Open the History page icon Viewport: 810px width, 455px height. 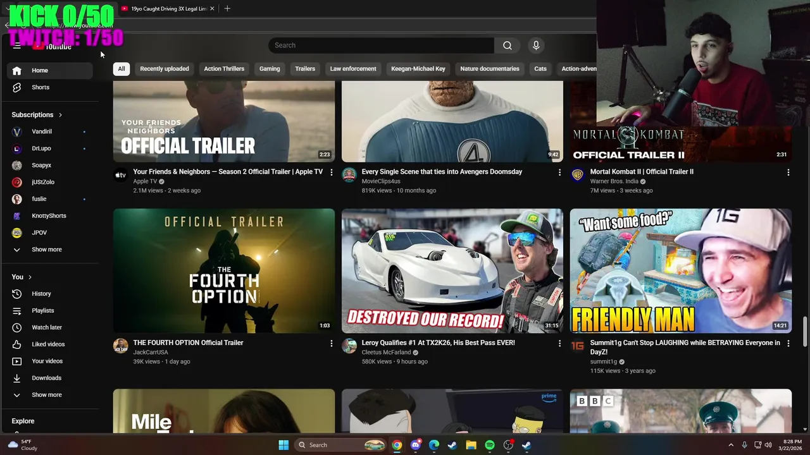tap(17, 294)
